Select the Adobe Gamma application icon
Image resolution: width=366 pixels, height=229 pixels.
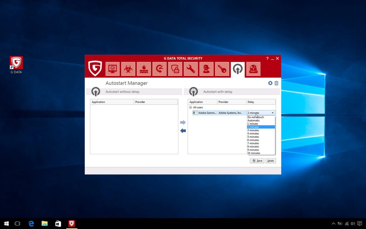[x=195, y=113]
